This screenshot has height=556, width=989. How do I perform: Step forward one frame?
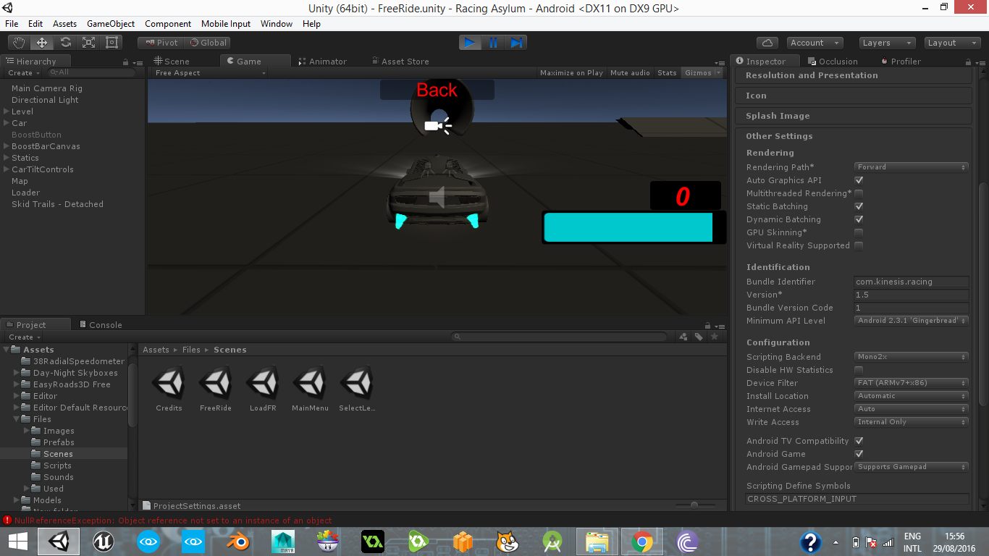[x=516, y=43]
